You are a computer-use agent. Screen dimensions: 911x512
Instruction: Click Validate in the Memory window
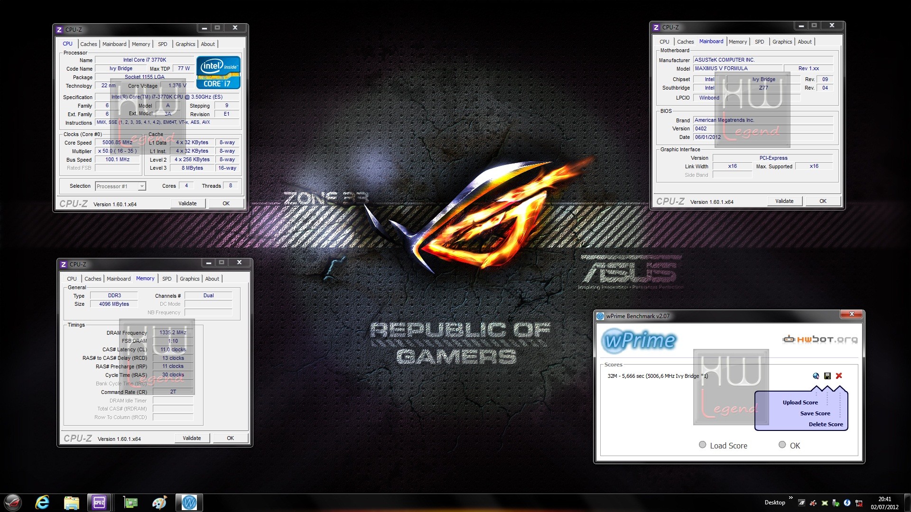[x=192, y=438]
